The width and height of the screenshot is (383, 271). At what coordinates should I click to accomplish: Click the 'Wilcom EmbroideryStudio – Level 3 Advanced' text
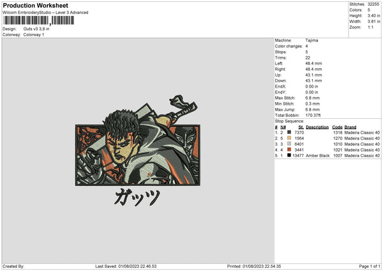coord(45,13)
